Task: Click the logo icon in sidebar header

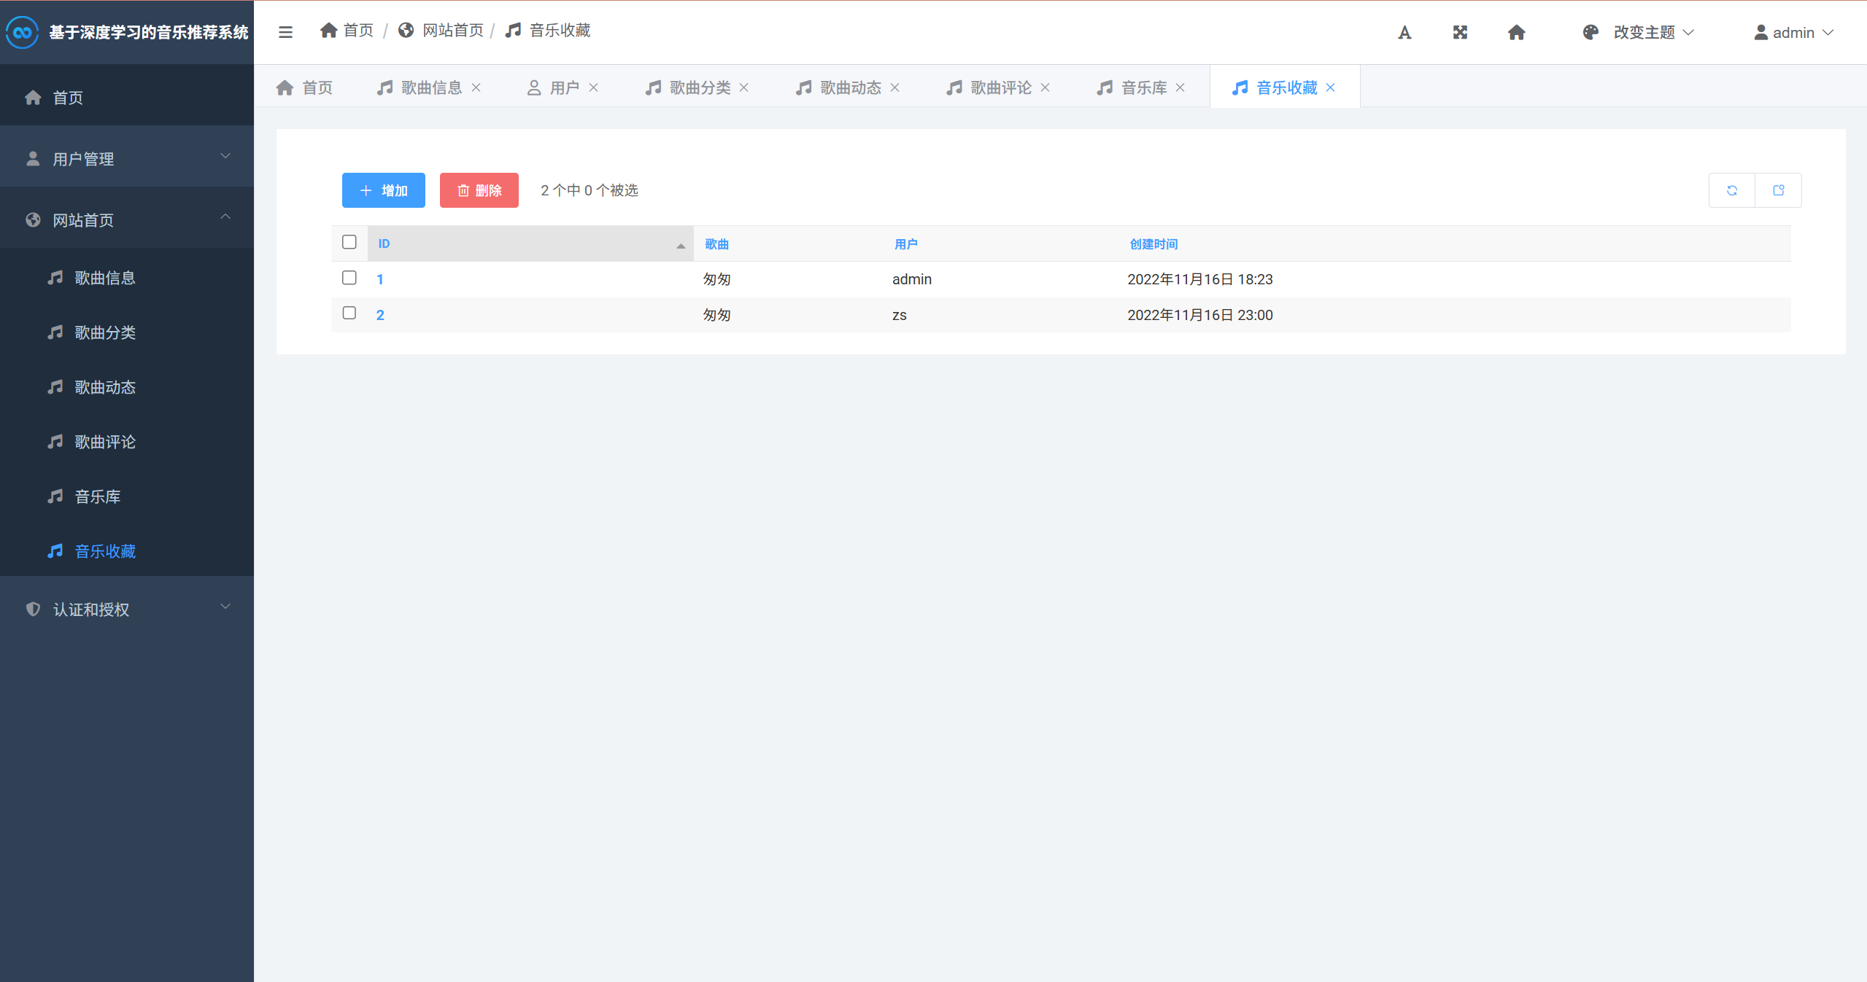Action: (22, 32)
